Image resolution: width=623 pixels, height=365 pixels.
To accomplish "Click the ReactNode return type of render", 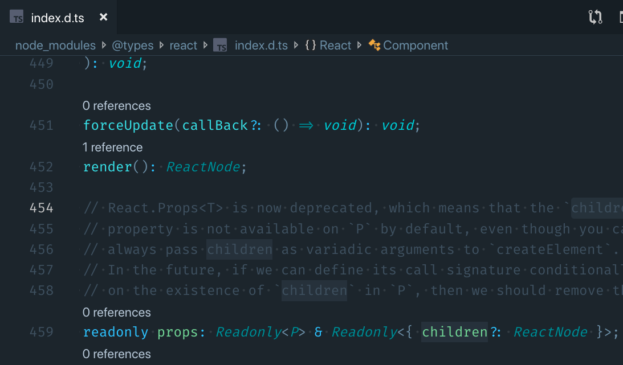I will click(x=203, y=167).
